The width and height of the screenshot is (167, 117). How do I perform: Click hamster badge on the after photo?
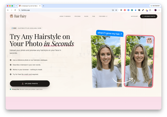(x=149, y=40)
